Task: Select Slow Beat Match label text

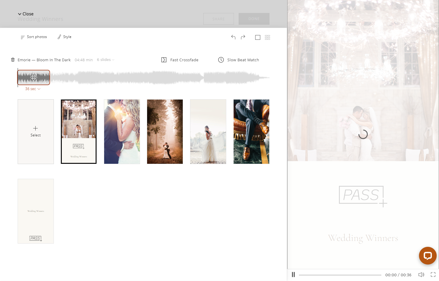Action: point(243,60)
